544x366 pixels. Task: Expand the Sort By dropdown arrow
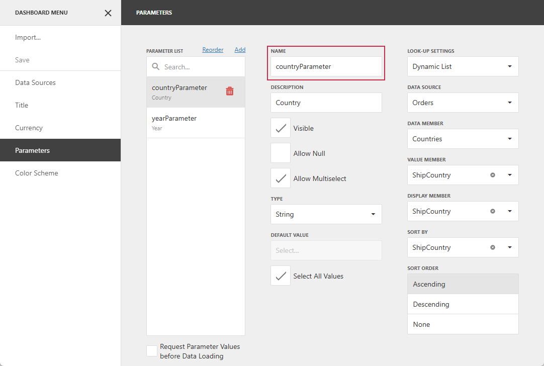point(510,247)
